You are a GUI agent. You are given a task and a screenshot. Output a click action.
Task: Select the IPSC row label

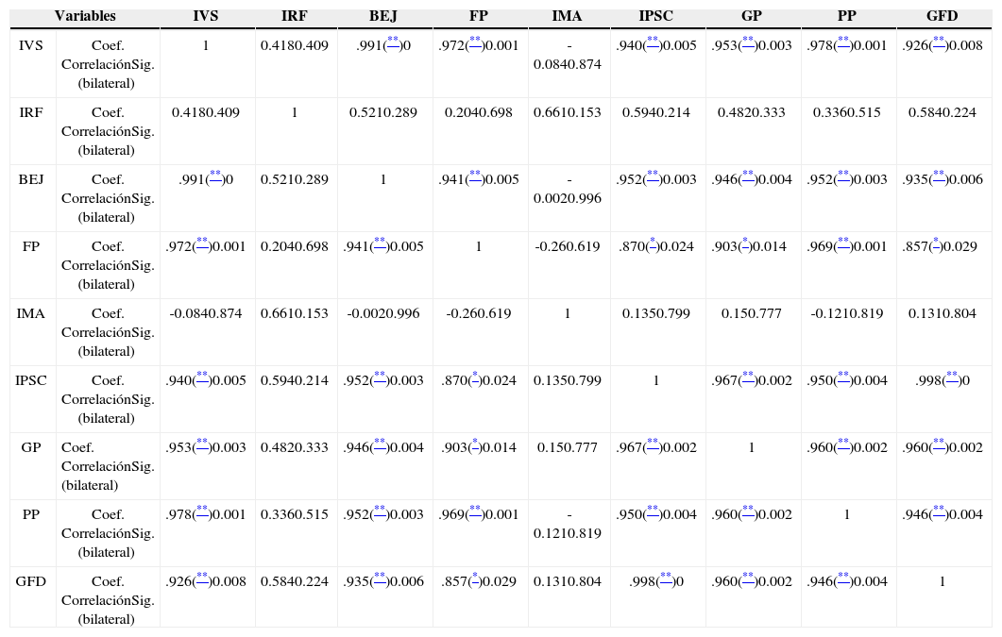tap(31, 380)
